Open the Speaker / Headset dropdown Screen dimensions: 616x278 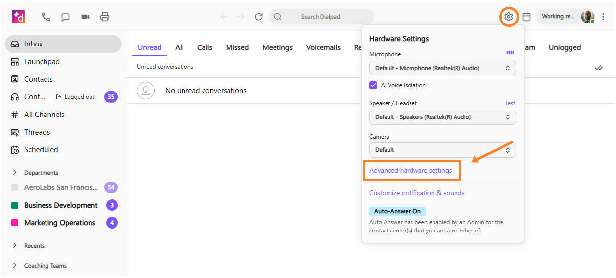443,117
